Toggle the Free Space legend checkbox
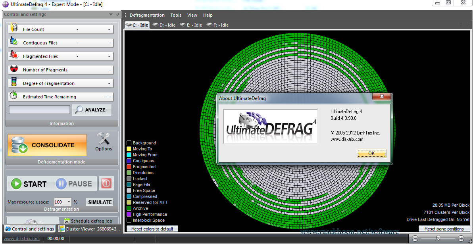 pos(129,190)
